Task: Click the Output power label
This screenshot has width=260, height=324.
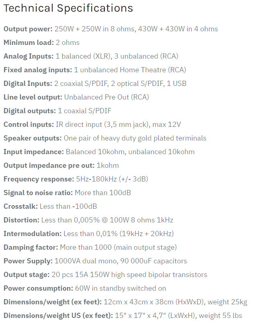Action: tap(28, 29)
